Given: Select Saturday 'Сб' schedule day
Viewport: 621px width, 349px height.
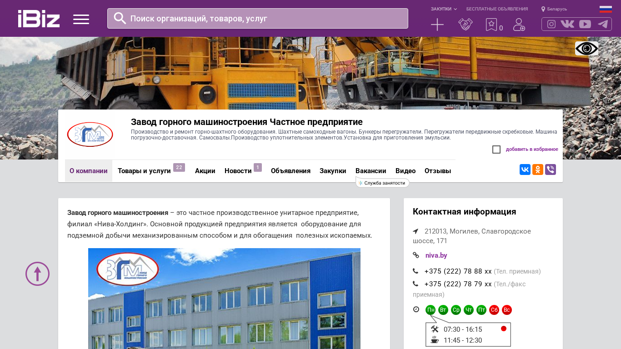Looking at the screenshot, I should [494, 310].
